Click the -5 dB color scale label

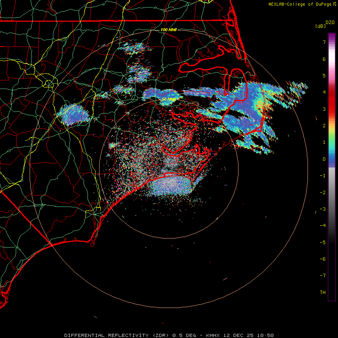click(x=323, y=243)
